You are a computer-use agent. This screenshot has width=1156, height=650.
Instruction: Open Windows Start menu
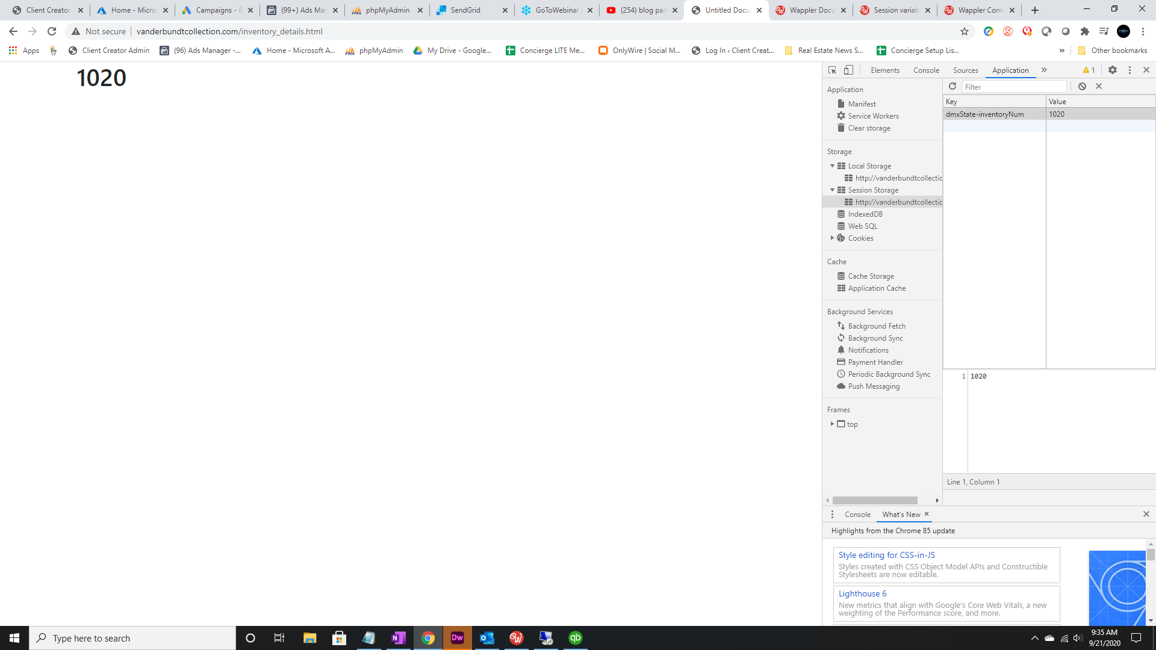coord(14,638)
